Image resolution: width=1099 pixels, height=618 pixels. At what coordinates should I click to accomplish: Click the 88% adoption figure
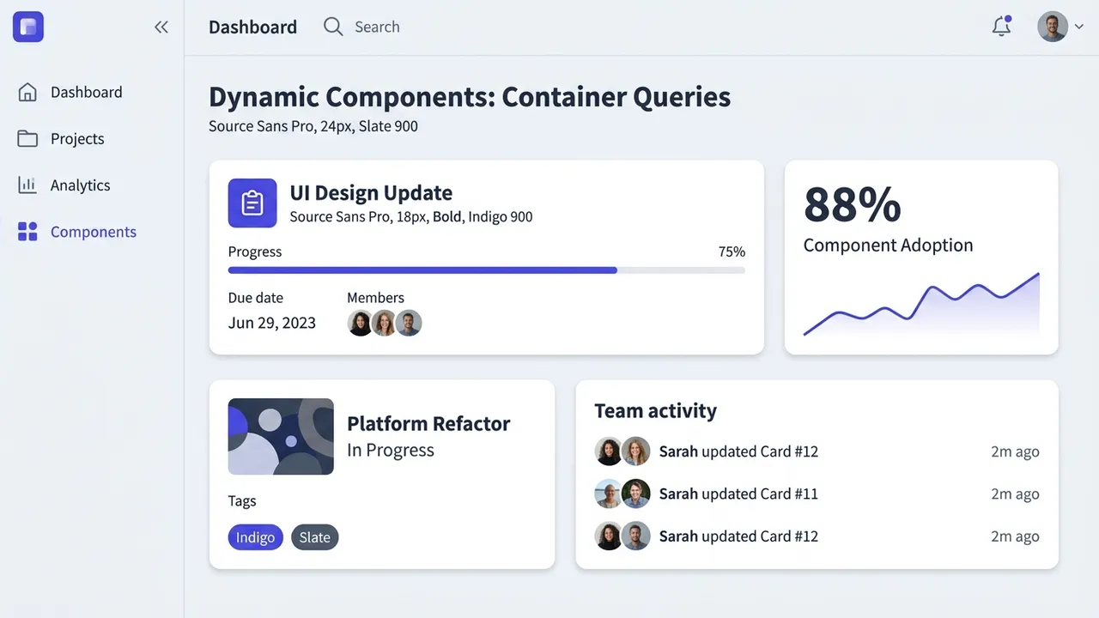[853, 204]
